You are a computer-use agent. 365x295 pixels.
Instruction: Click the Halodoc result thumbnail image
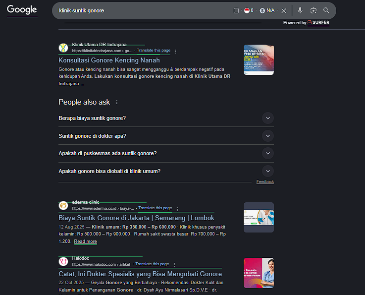pos(259,273)
